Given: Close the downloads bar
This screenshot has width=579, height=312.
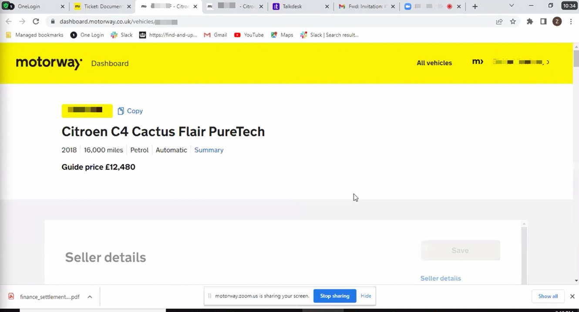Looking at the screenshot, I should point(572,296).
